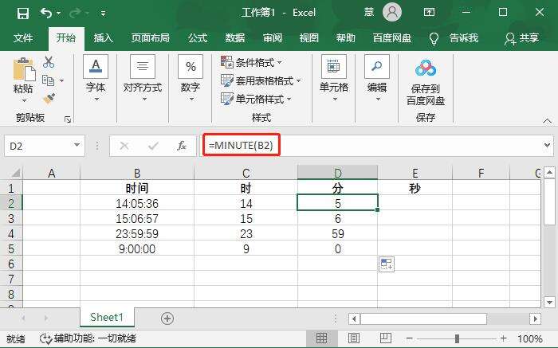
Task: Click the Select All corner triangle
Action: coord(15,173)
